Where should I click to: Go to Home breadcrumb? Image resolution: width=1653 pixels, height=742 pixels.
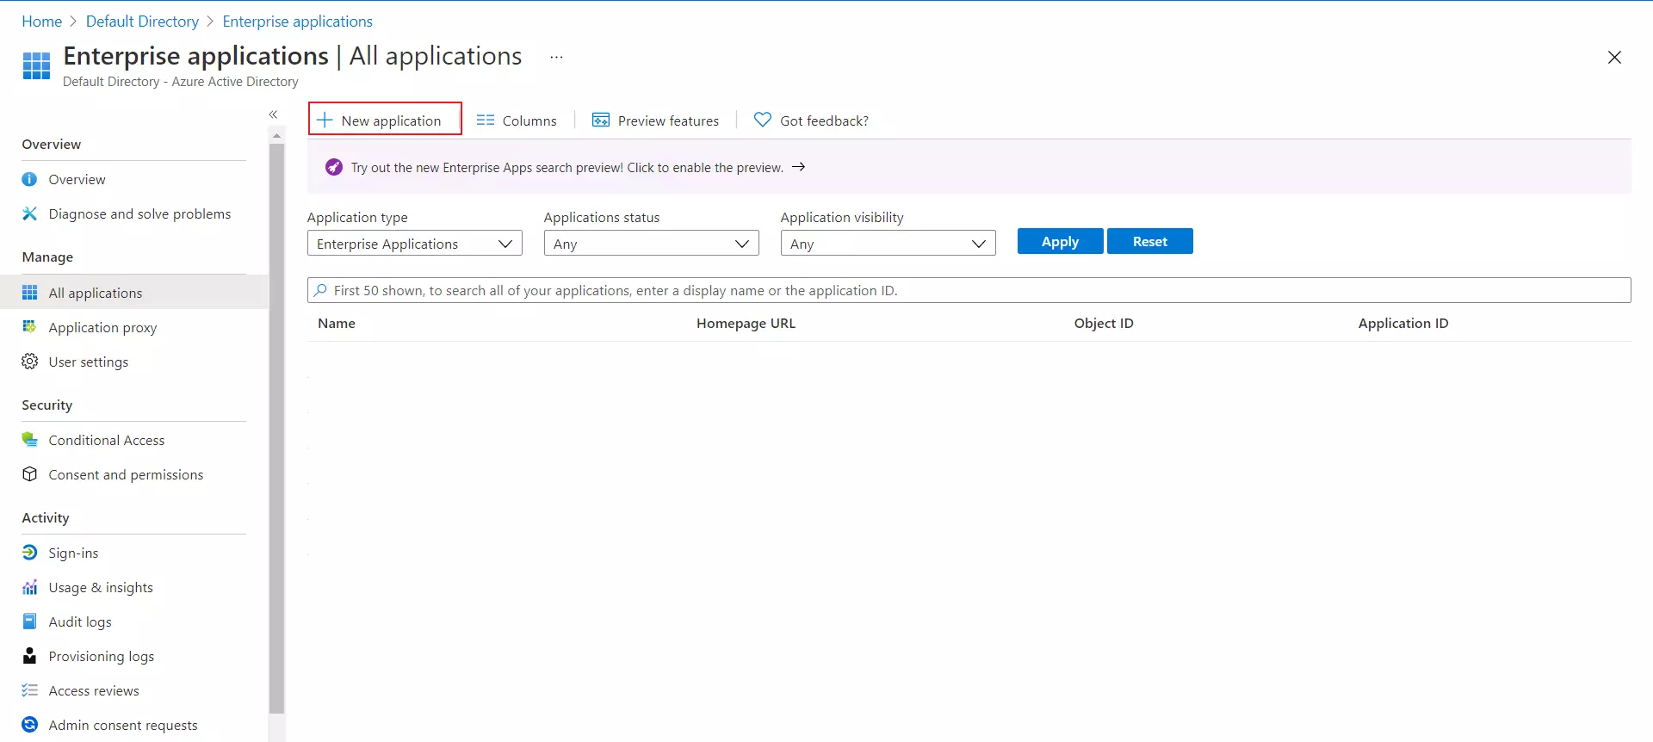(42, 22)
